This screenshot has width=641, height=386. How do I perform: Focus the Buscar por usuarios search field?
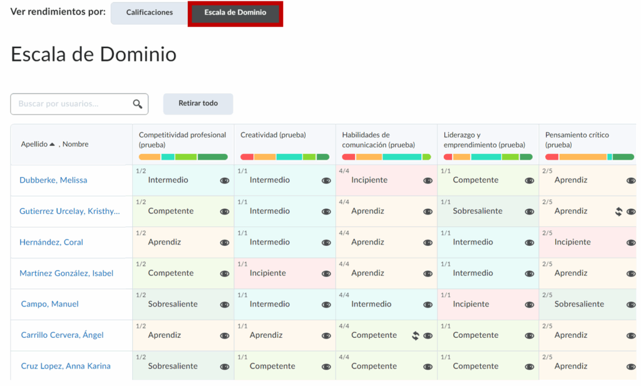(x=72, y=104)
